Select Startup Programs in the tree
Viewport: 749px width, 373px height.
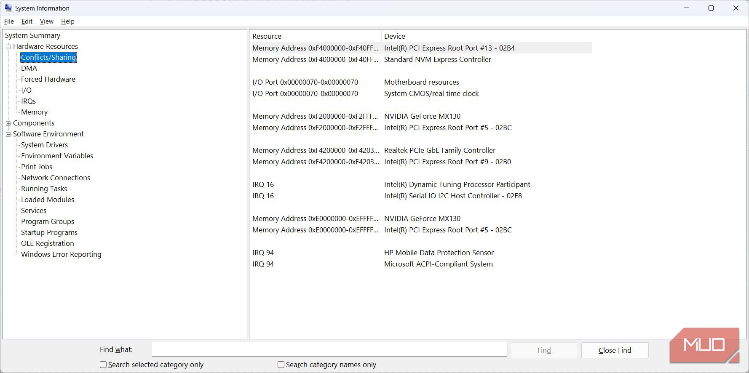click(49, 232)
